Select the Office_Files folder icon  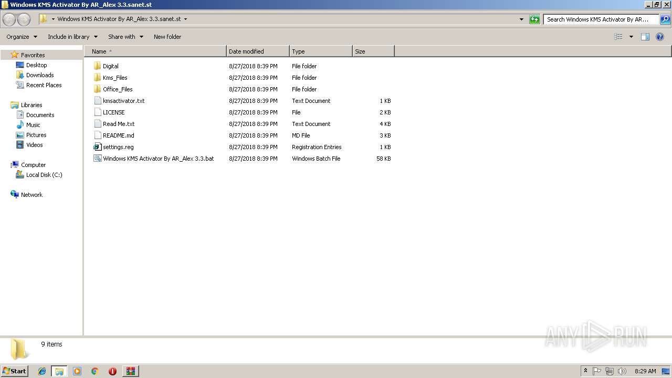point(97,89)
